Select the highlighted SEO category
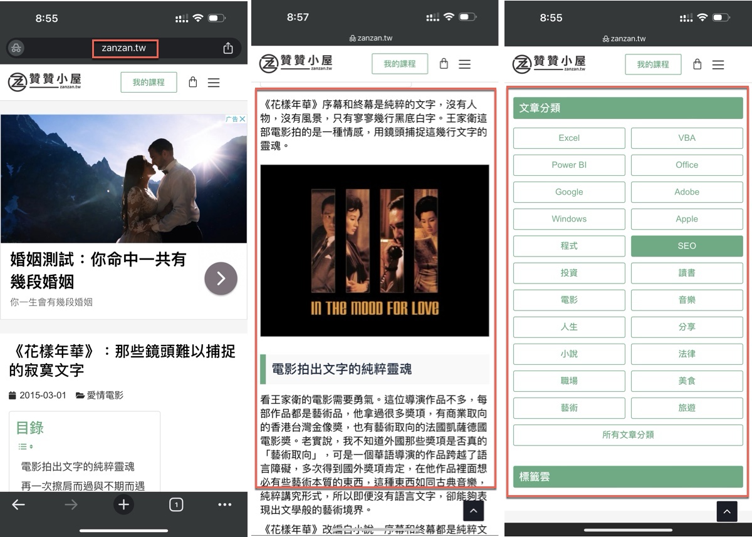 (687, 246)
